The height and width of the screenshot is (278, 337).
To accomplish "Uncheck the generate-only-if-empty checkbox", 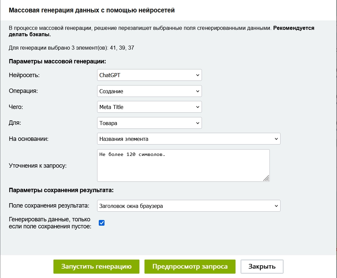I will pos(102,223).
